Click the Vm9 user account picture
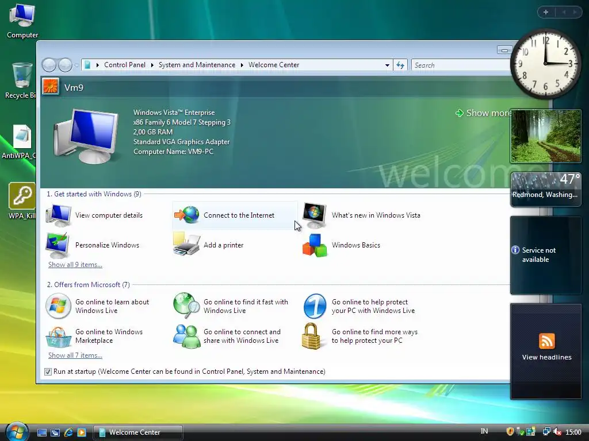589x441 pixels. (x=51, y=87)
